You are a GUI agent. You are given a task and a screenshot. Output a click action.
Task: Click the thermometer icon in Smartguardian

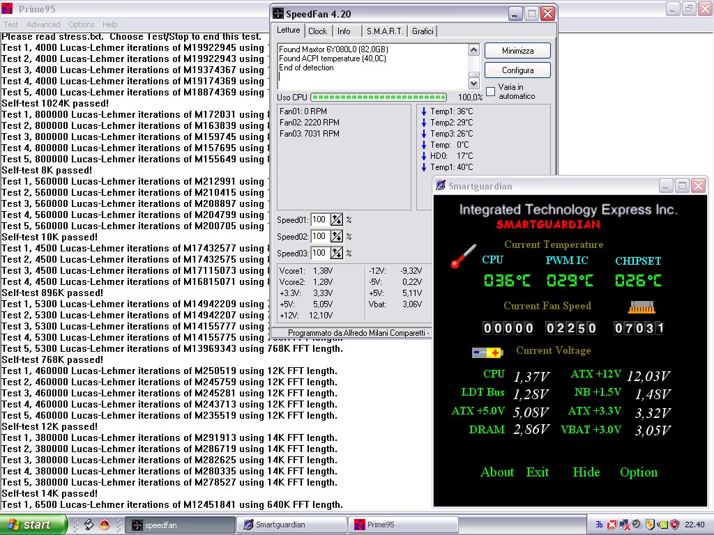[463, 256]
